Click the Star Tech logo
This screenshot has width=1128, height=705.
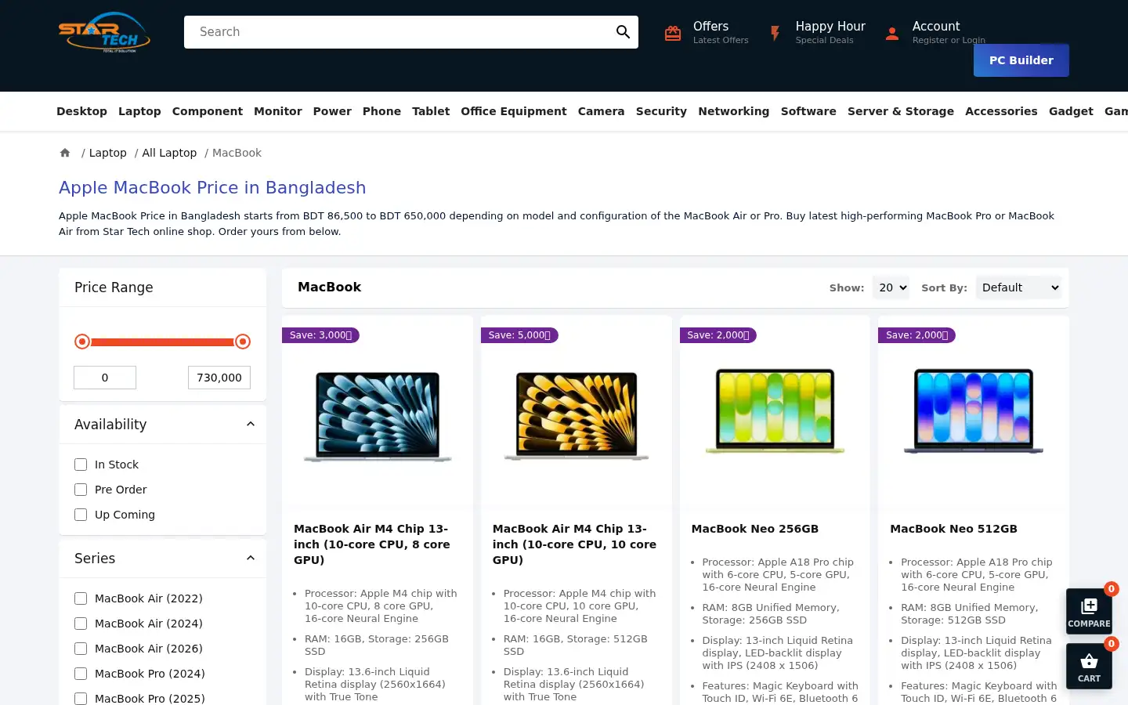[x=104, y=32]
